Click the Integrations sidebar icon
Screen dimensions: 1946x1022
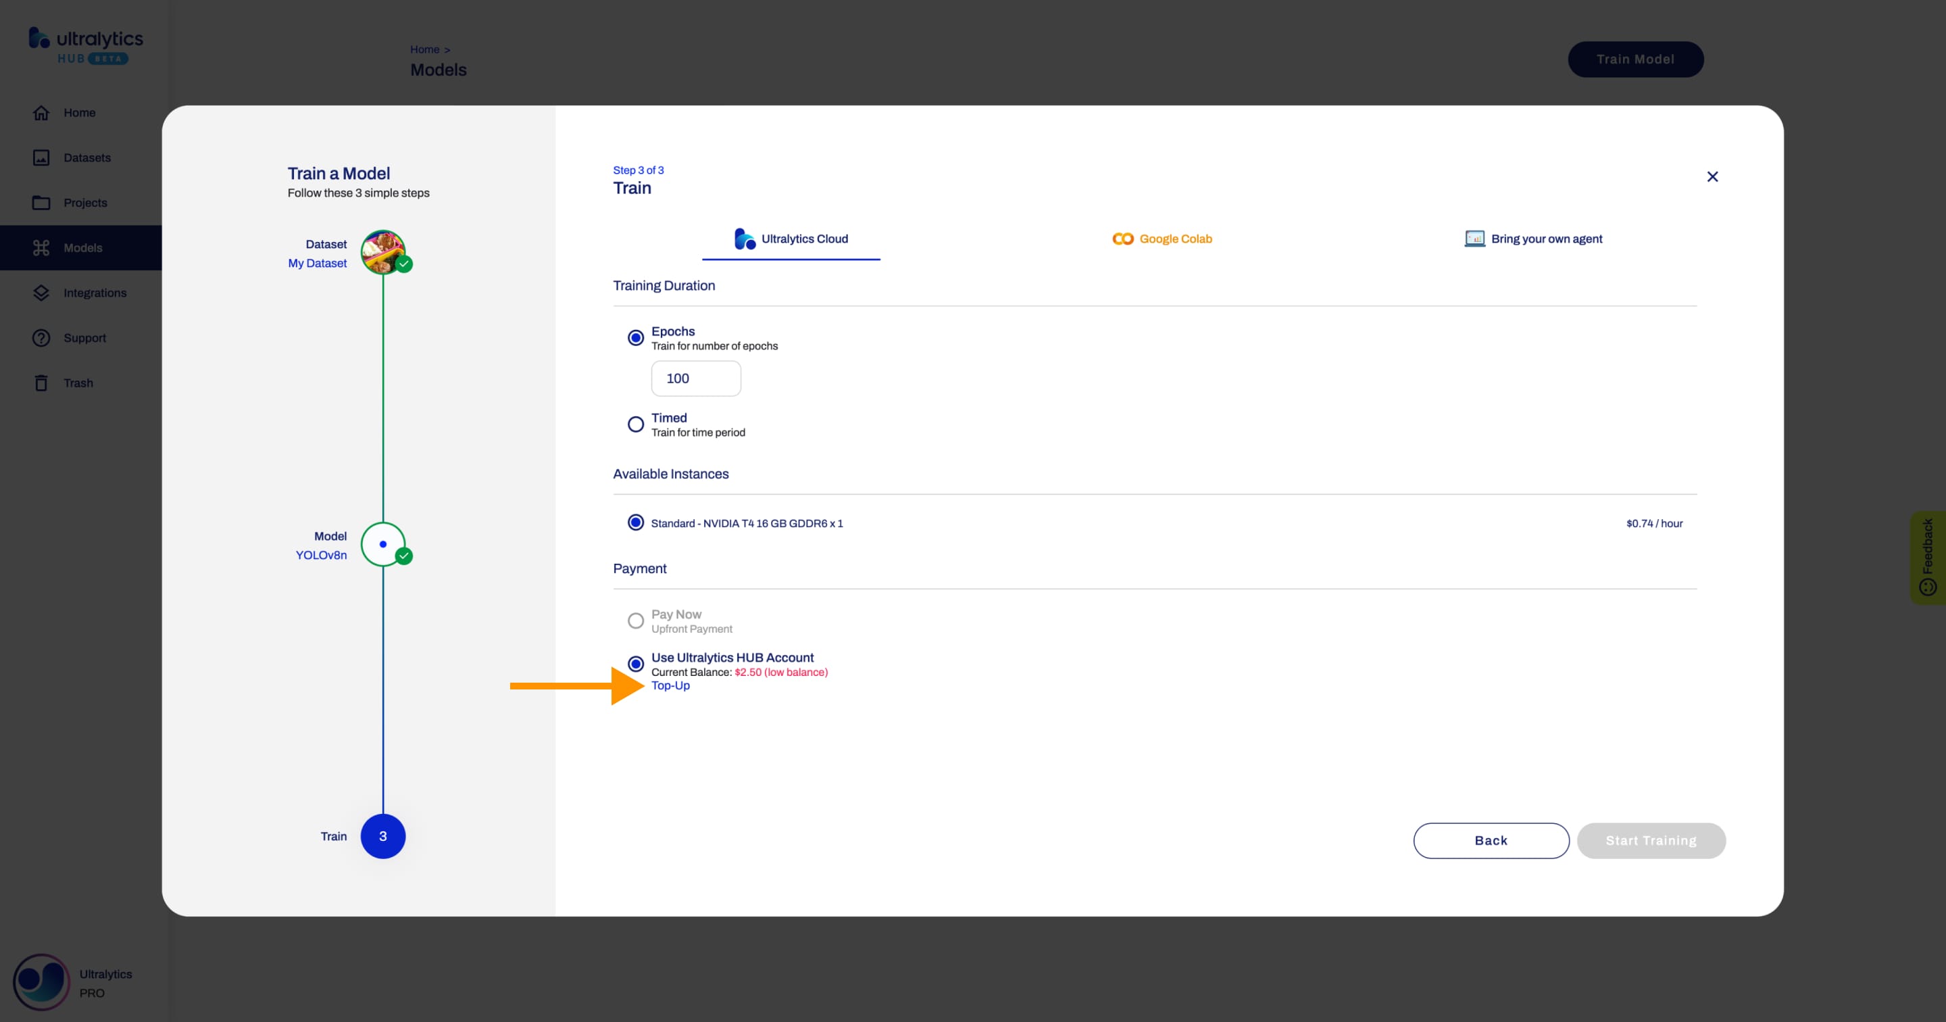tap(40, 292)
